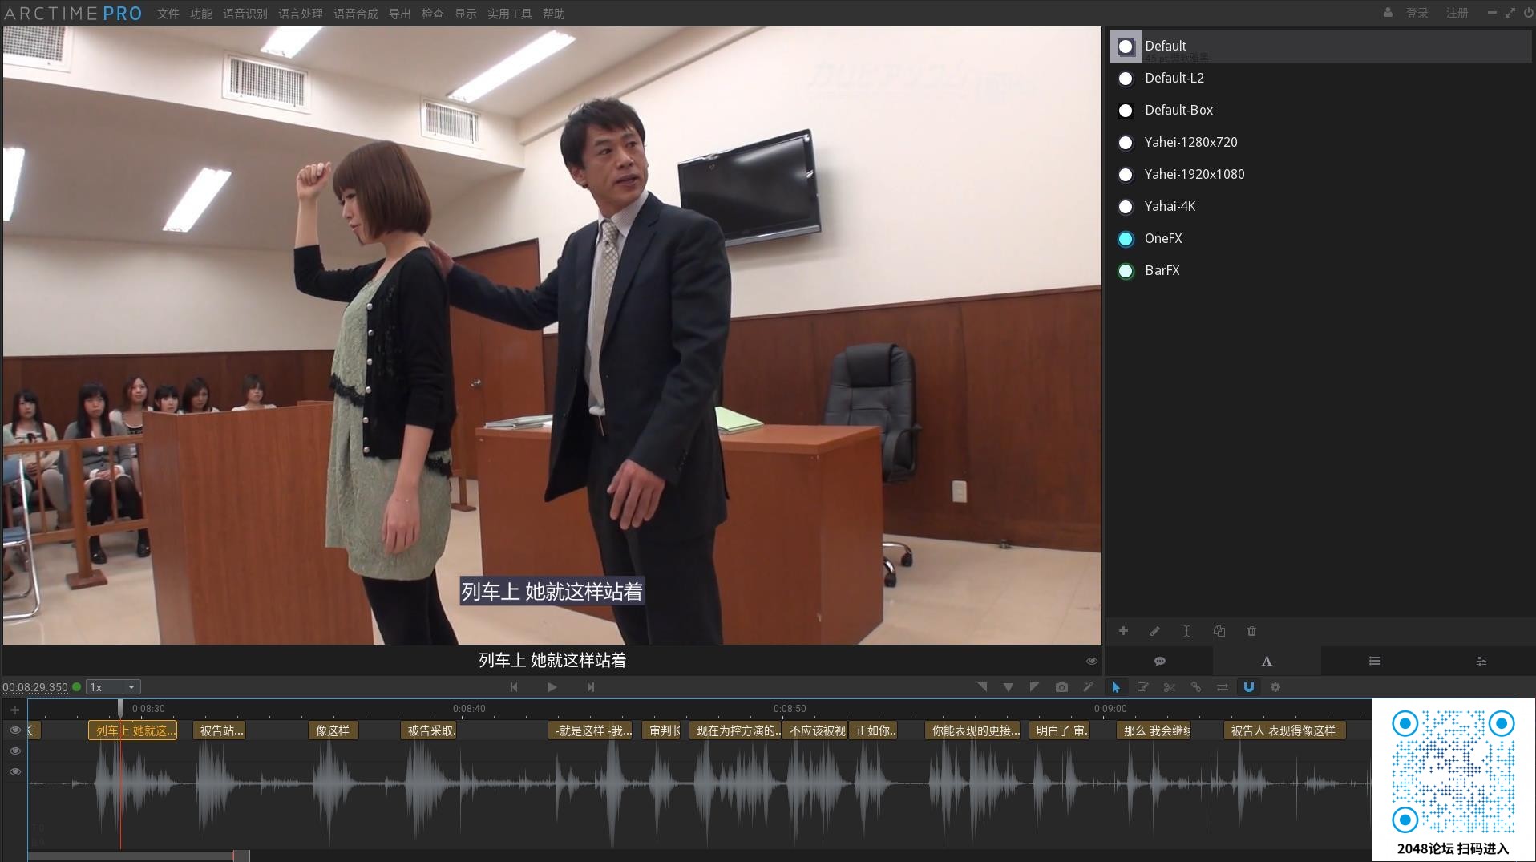Open the 语言处理 menu

pyautogui.click(x=301, y=14)
